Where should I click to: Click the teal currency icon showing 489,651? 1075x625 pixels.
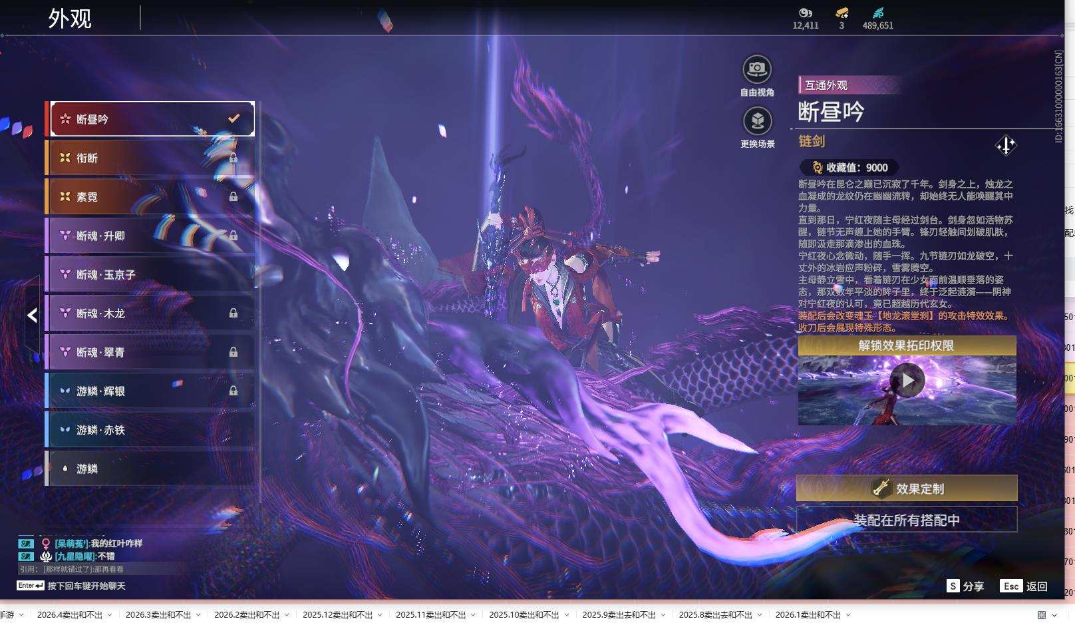click(x=878, y=13)
